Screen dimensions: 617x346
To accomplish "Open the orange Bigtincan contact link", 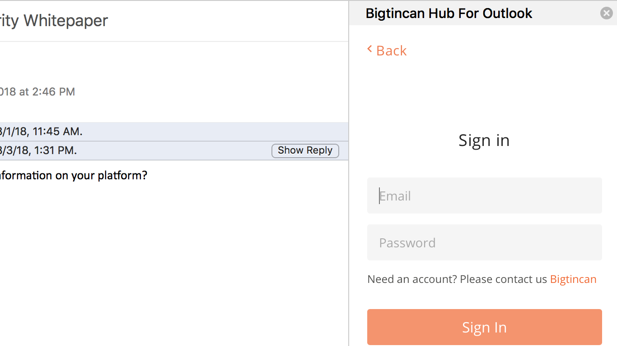I will point(573,279).
